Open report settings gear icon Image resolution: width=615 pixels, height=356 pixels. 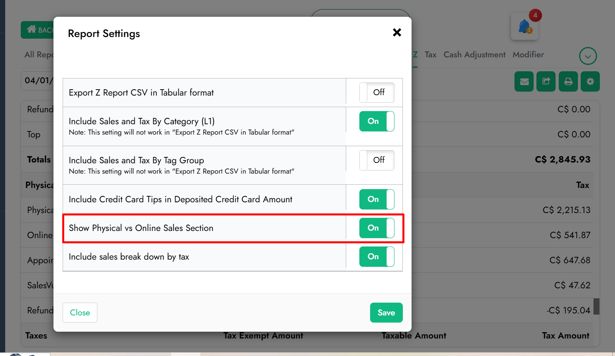point(590,82)
